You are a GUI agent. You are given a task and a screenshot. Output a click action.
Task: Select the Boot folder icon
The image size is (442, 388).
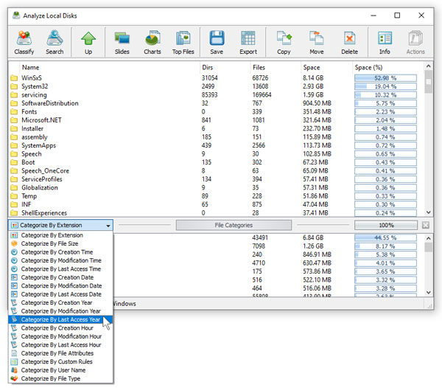[14, 162]
